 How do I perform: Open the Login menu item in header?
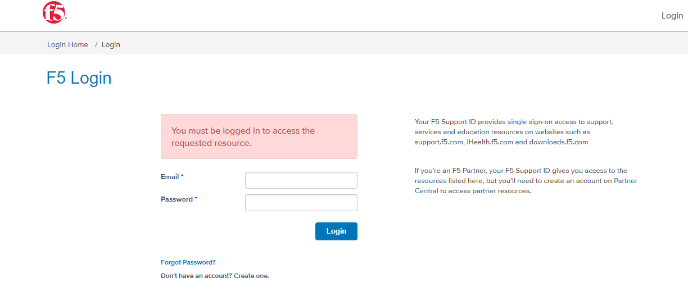coord(672,16)
